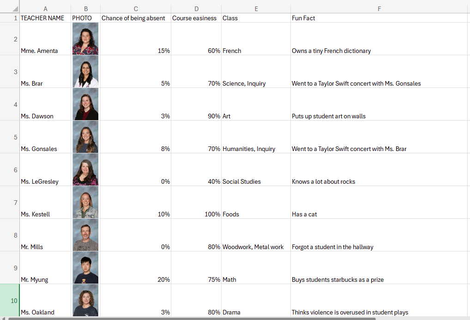The width and height of the screenshot is (470, 320).
Task: Click Ms. LeGresley's photo thumbnail
Action: 85,169
